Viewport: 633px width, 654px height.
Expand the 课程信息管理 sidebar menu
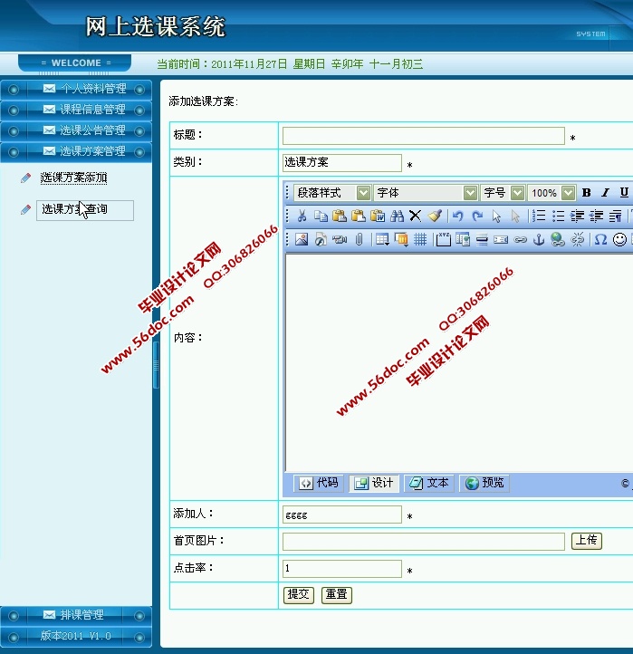pyautogui.click(x=76, y=110)
